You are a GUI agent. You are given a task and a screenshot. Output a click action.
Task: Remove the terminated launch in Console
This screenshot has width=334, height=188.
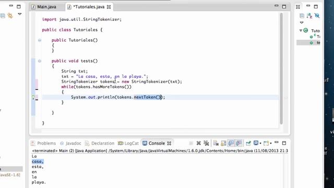pos(198,143)
